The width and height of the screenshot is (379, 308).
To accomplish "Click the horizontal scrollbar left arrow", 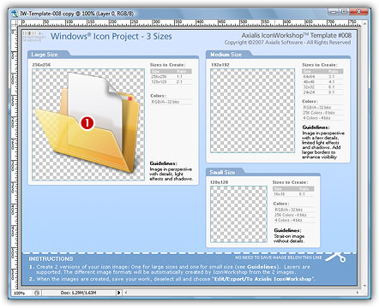I will pyautogui.click(x=126, y=293).
